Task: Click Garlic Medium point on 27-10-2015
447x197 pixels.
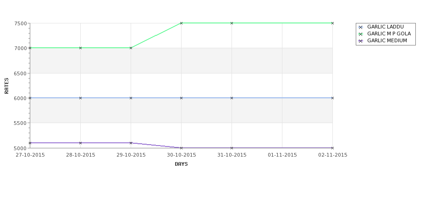Action: (30, 143)
